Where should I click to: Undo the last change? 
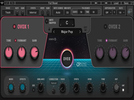[x=7, y=3]
